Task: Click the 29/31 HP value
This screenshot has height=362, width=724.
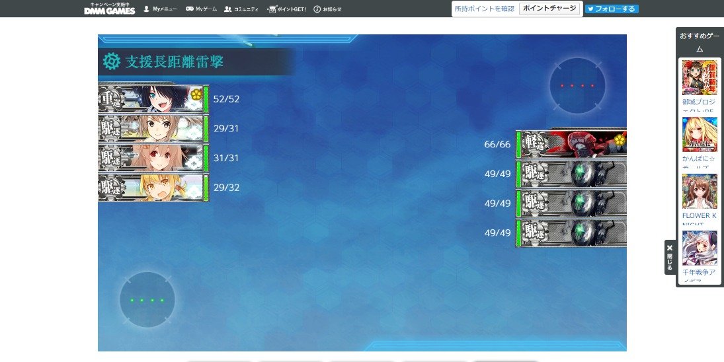Action: pyautogui.click(x=226, y=129)
